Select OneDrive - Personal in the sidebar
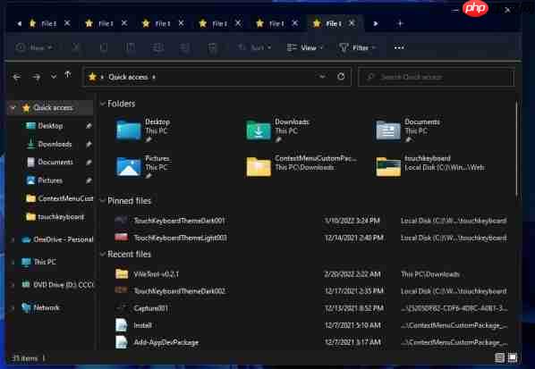Viewport: 535px width, 369px height. pyautogui.click(x=57, y=239)
